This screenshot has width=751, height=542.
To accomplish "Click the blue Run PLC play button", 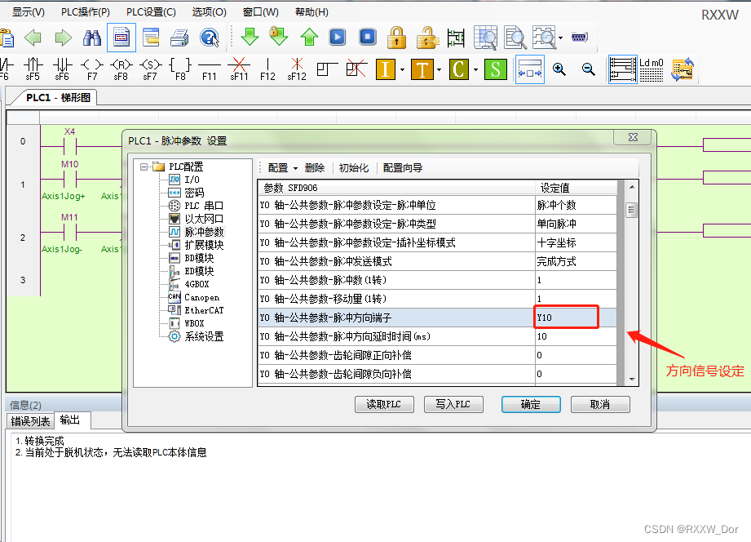I will click(338, 37).
